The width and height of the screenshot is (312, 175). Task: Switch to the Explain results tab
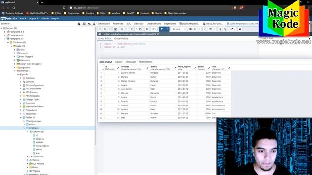(x=118, y=62)
